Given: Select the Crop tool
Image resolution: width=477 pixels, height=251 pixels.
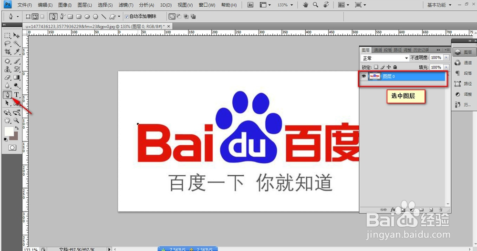Looking at the screenshot, I should 7,51.
